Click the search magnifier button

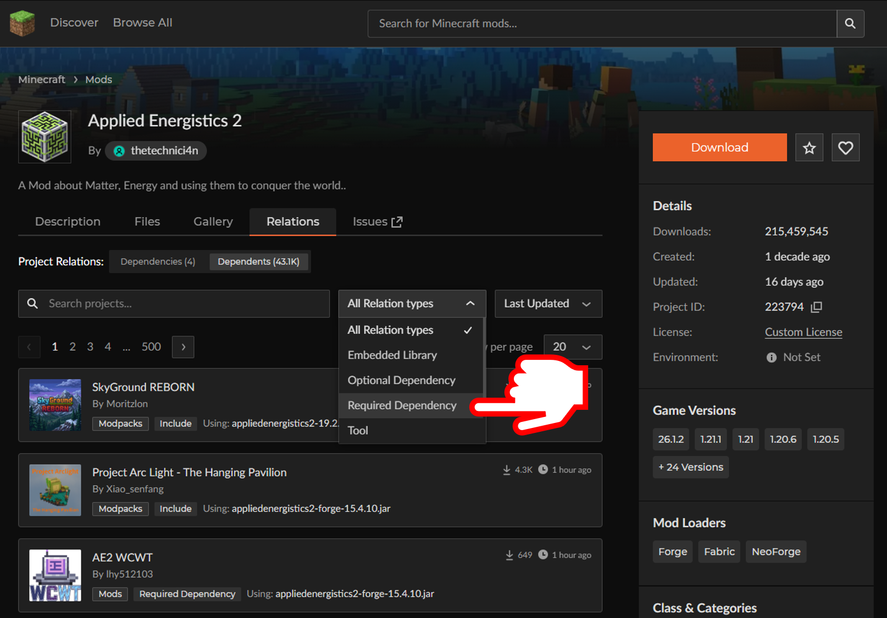(x=850, y=24)
